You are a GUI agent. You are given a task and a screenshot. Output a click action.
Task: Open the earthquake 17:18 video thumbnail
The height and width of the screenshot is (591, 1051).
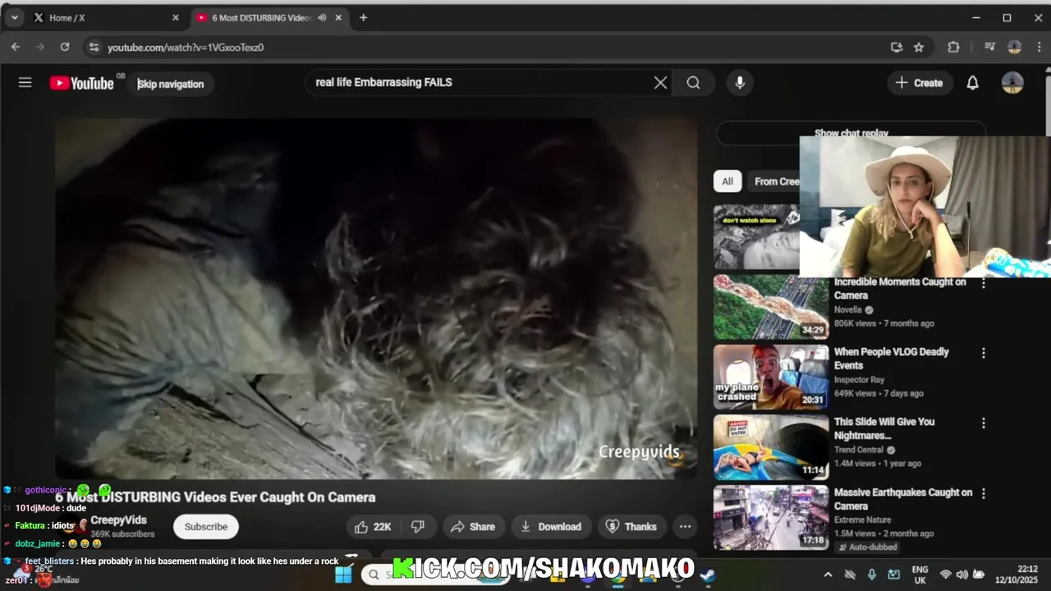tap(771, 518)
